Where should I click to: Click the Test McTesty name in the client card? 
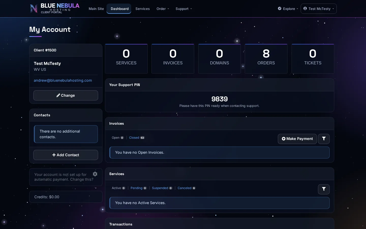[47, 63]
